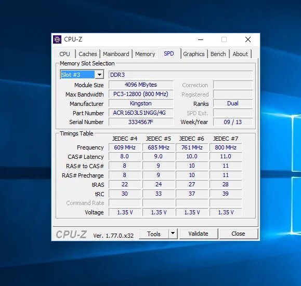
Task: Select the 761 MHz frequency cell
Action: (x=192, y=147)
